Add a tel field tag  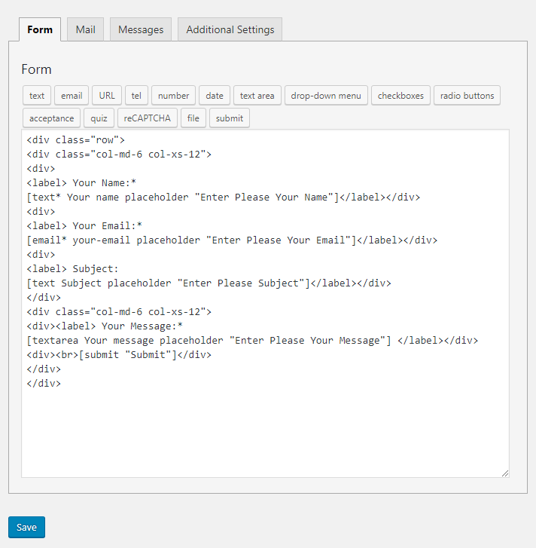(x=136, y=96)
